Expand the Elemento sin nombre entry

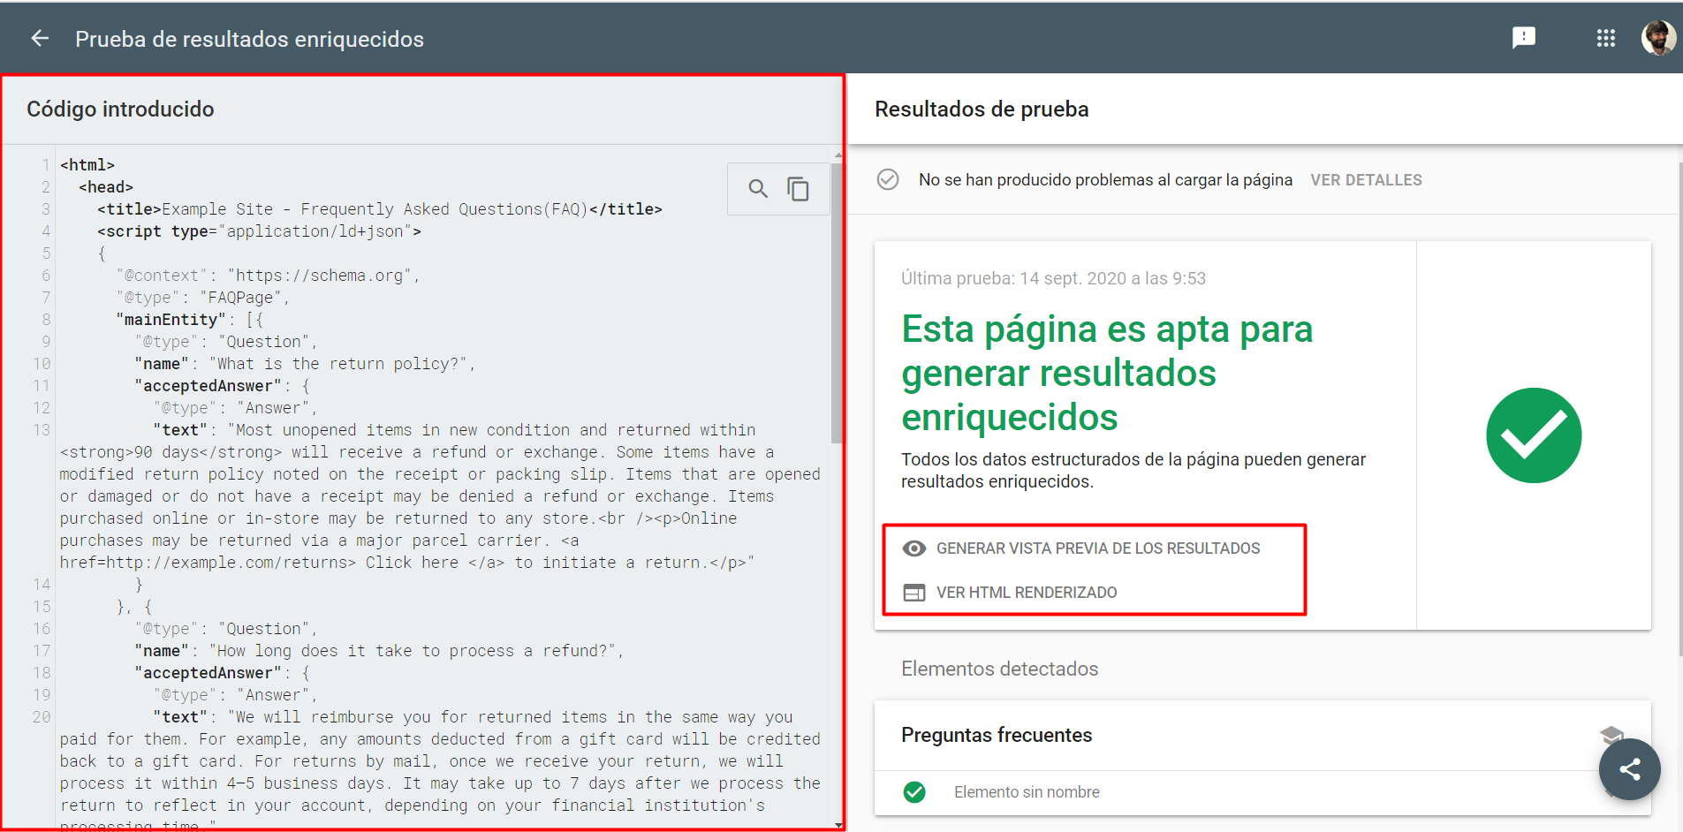1027,792
